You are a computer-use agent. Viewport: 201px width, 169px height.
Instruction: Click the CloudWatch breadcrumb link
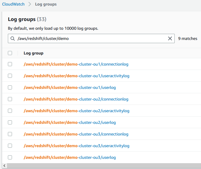point(13,4)
